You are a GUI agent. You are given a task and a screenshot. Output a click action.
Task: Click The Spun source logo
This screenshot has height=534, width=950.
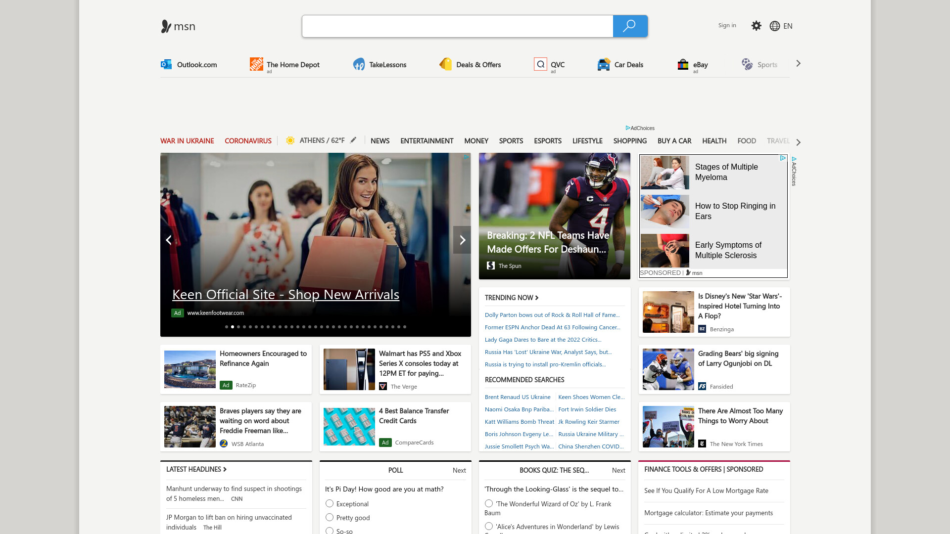click(x=491, y=266)
